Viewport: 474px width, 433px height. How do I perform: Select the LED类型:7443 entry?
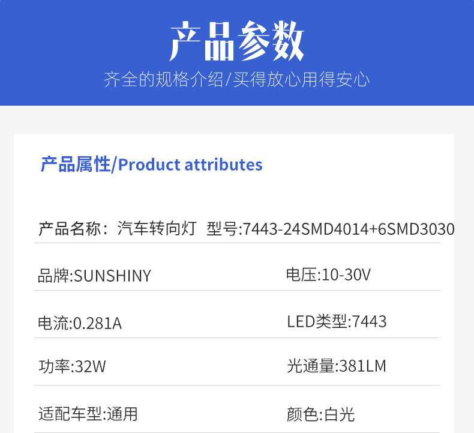[x=337, y=321]
